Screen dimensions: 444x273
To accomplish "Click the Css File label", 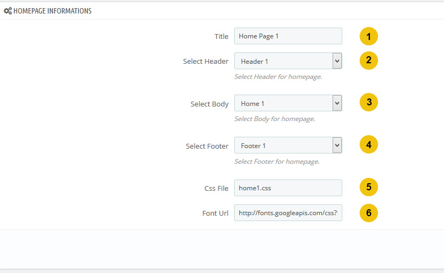I will [x=216, y=189].
